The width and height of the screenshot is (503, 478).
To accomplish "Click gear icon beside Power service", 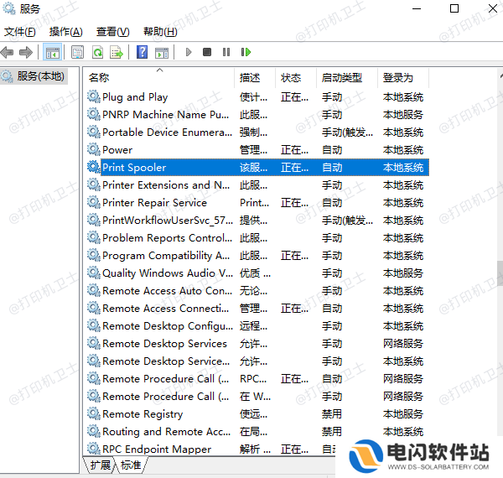I will 94,149.
